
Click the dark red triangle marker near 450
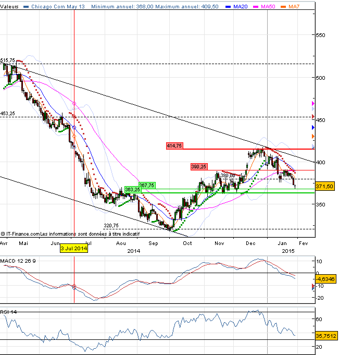pos(313,117)
